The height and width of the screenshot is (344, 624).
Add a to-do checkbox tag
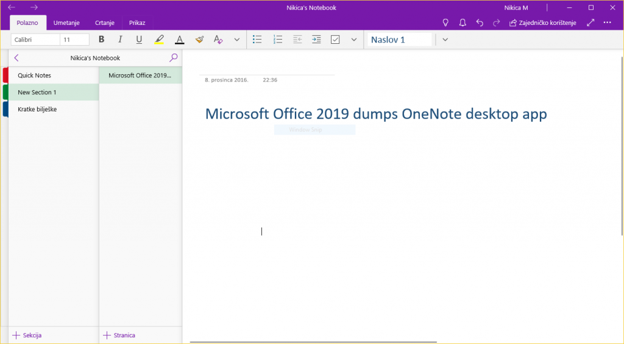coord(335,40)
